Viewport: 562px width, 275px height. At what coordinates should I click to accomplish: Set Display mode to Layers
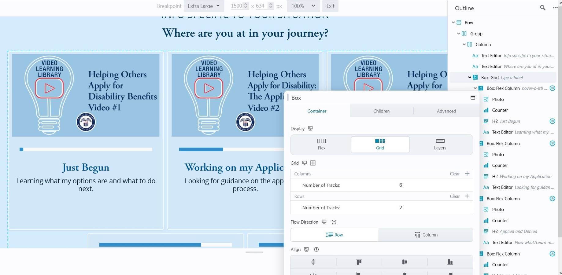[x=440, y=144]
